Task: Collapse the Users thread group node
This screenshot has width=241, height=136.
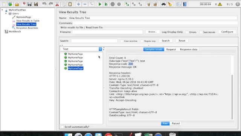Action: 6,14
